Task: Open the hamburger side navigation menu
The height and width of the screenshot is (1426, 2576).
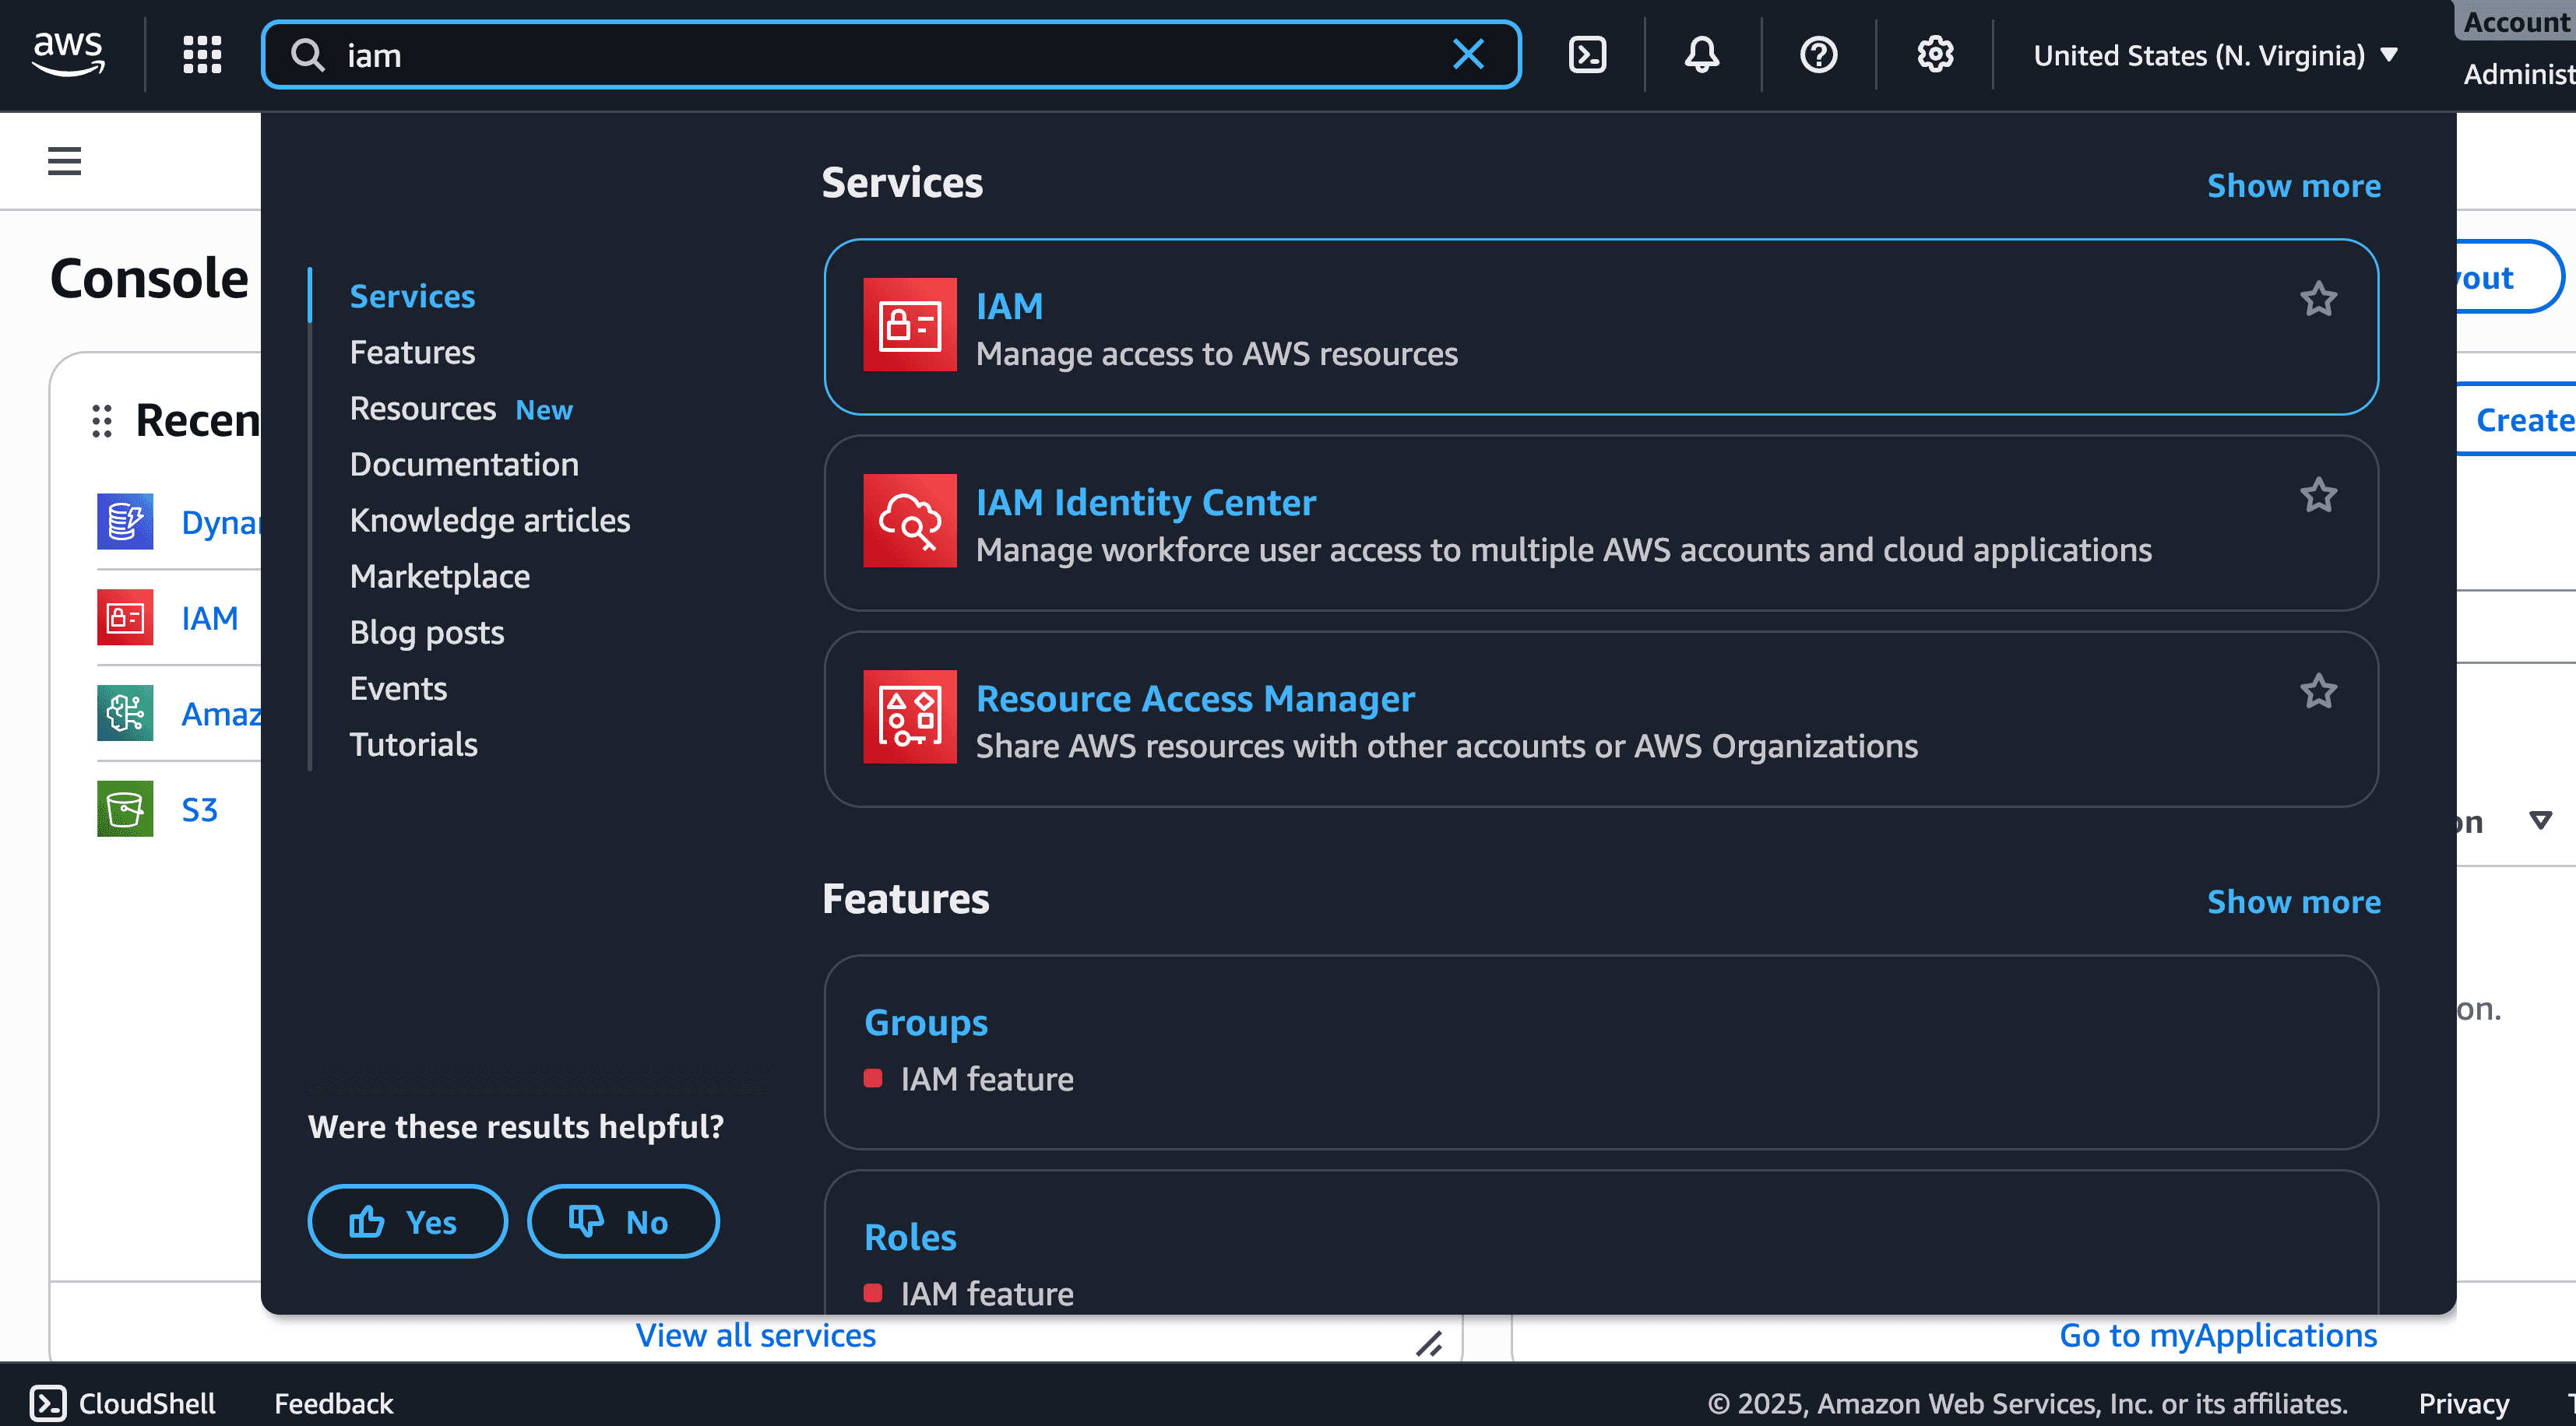Action: (x=65, y=161)
